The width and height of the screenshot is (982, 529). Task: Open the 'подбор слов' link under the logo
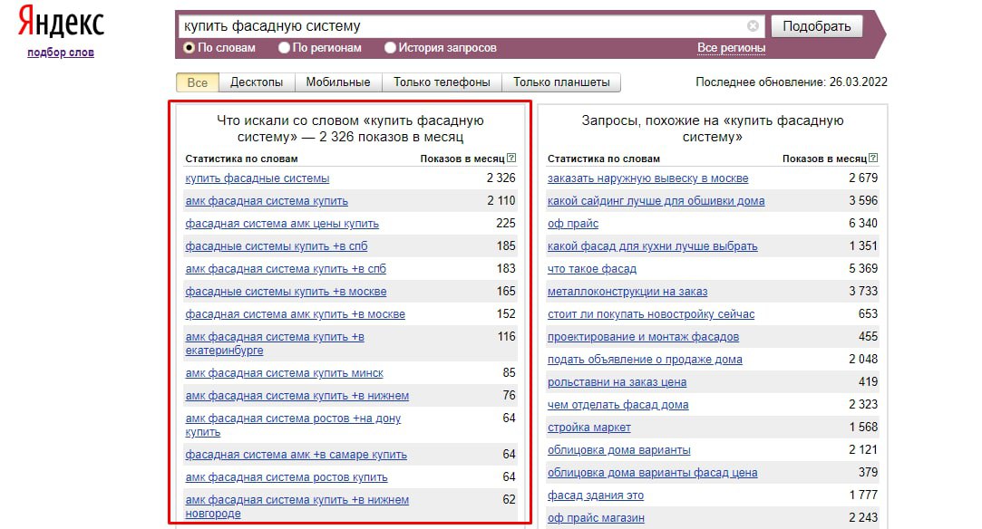(x=61, y=53)
